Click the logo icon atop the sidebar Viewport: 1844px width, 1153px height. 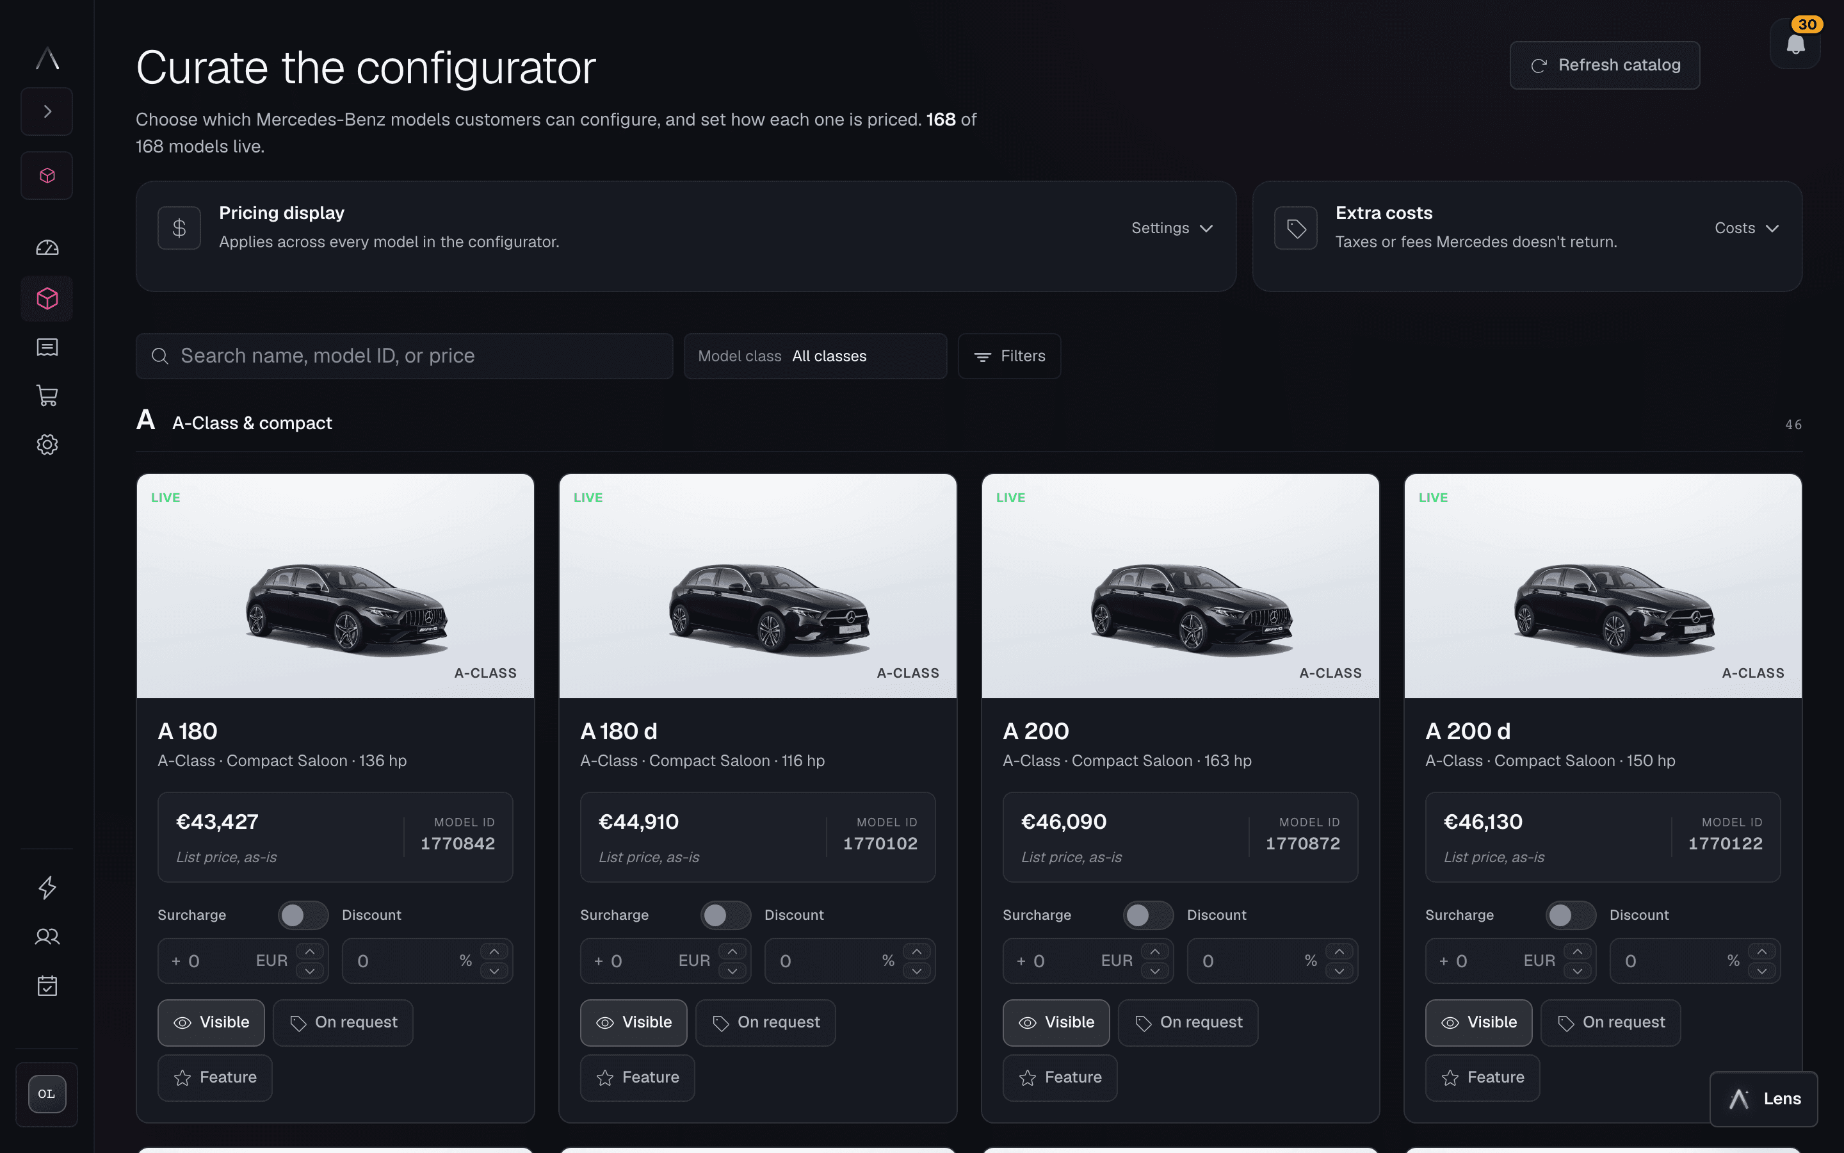[47, 58]
